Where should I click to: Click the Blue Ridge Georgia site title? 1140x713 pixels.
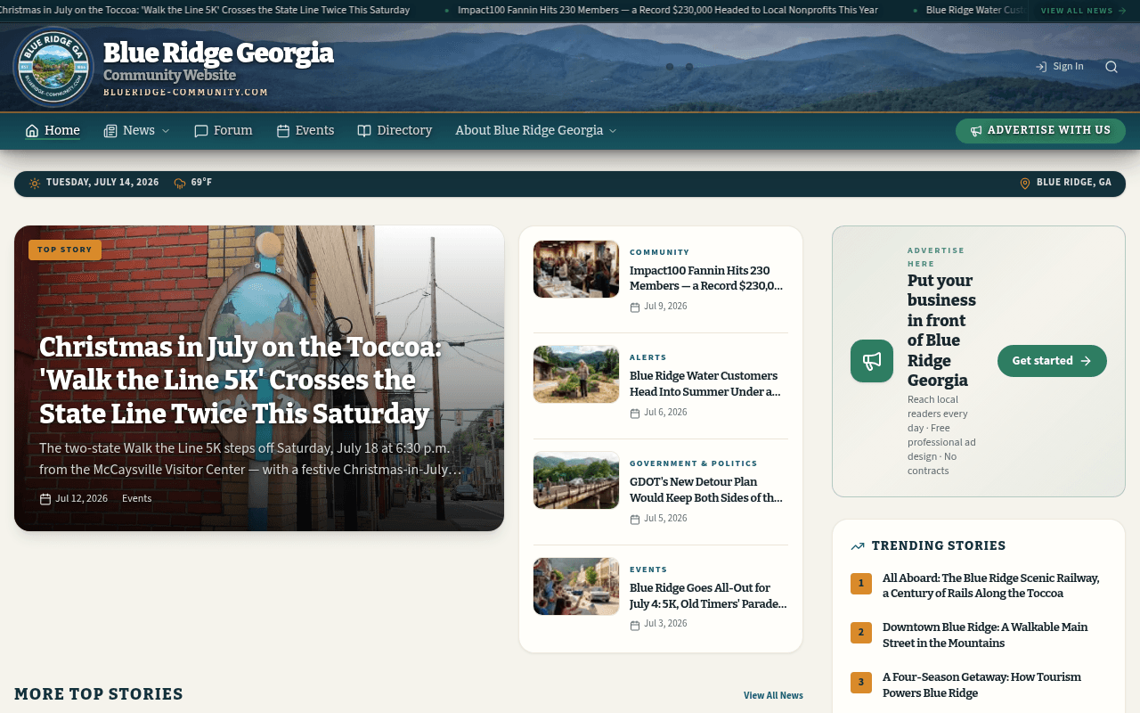click(x=218, y=53)
